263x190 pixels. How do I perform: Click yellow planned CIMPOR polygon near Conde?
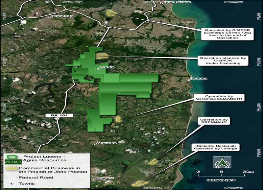[x=101, y=56]
